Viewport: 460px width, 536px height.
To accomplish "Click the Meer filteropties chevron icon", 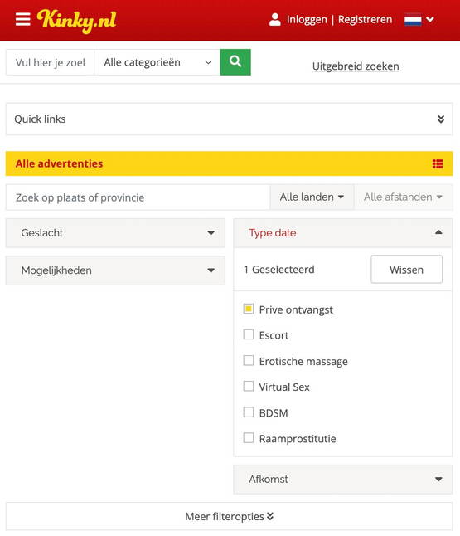I will tap(270, 516).
